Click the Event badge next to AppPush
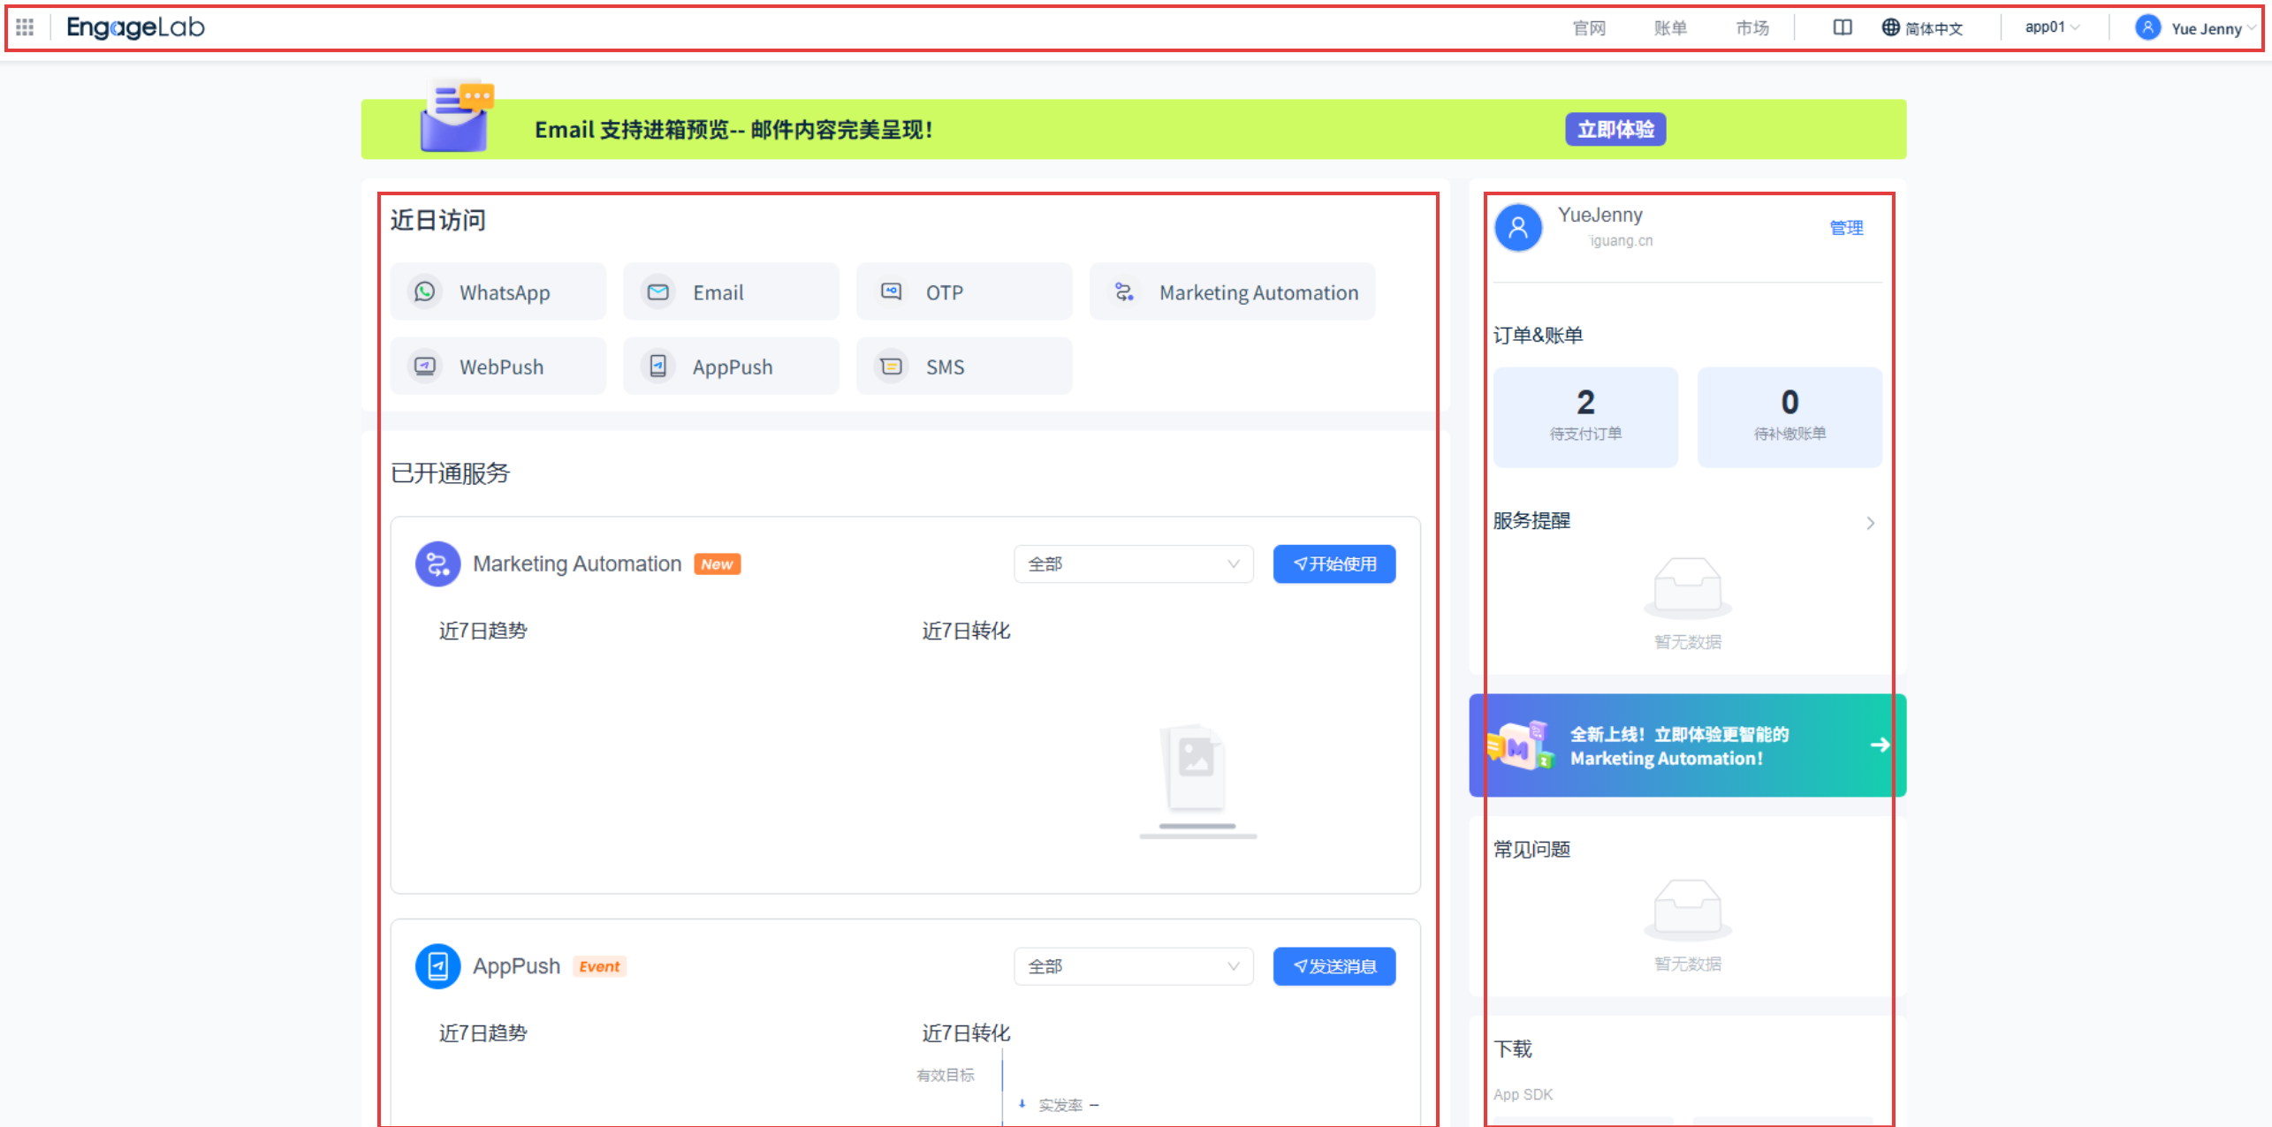 point(599,967)
